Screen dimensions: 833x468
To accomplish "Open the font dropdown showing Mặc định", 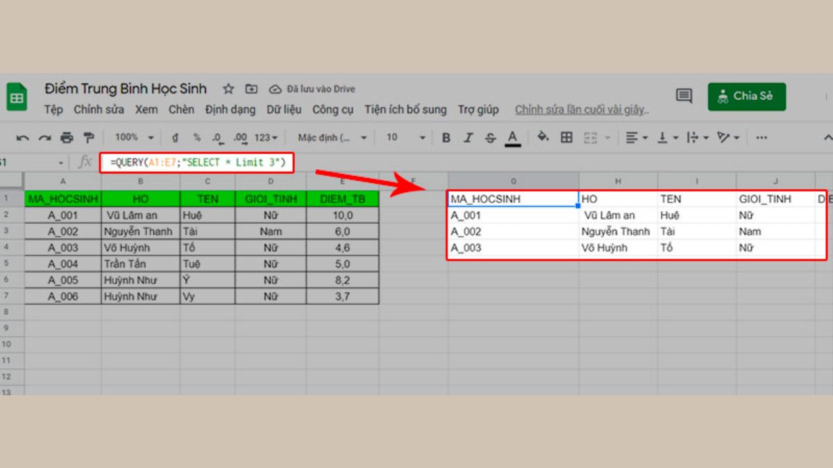I will tap(331, 137).
